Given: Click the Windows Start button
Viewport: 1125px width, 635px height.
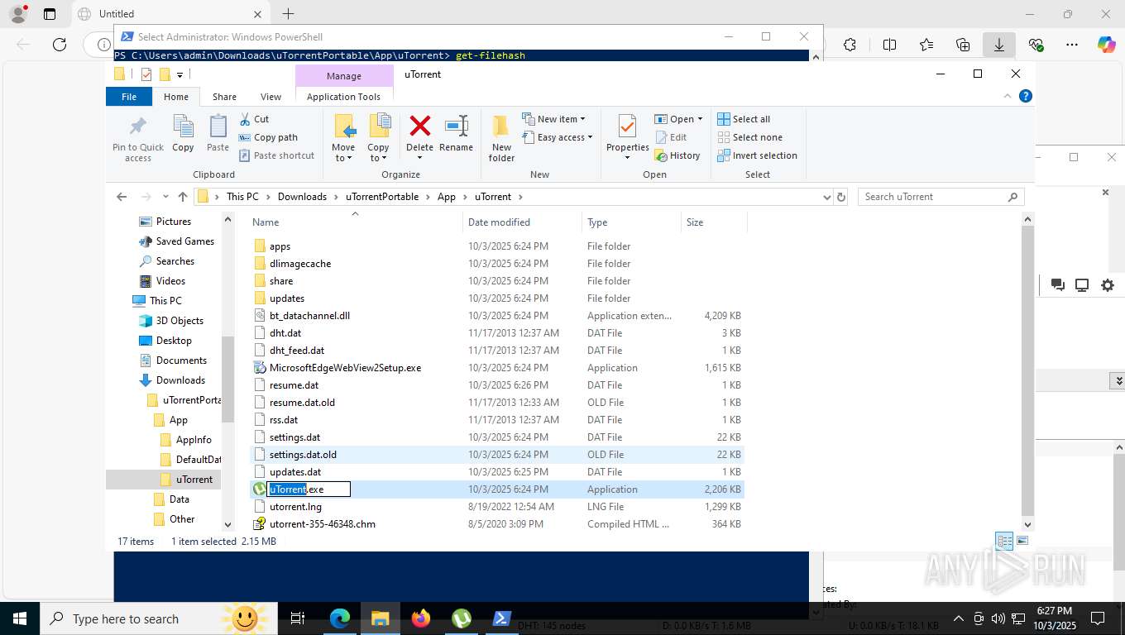Looking at the screenshot, I should point(20,618).
